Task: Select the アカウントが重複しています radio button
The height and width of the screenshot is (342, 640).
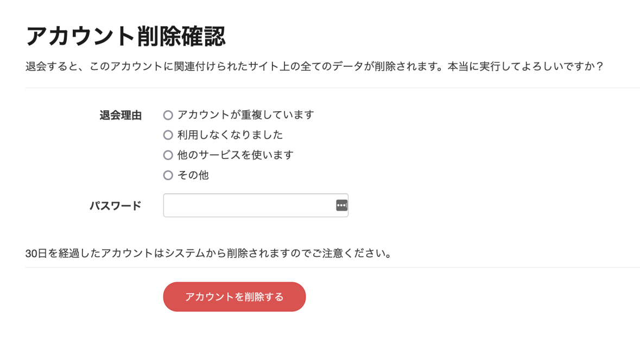Action: click(168, 115)
